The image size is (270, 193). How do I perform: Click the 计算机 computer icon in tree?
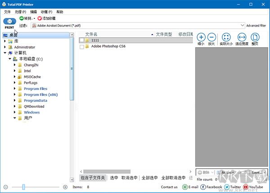(x=10, y=53)
